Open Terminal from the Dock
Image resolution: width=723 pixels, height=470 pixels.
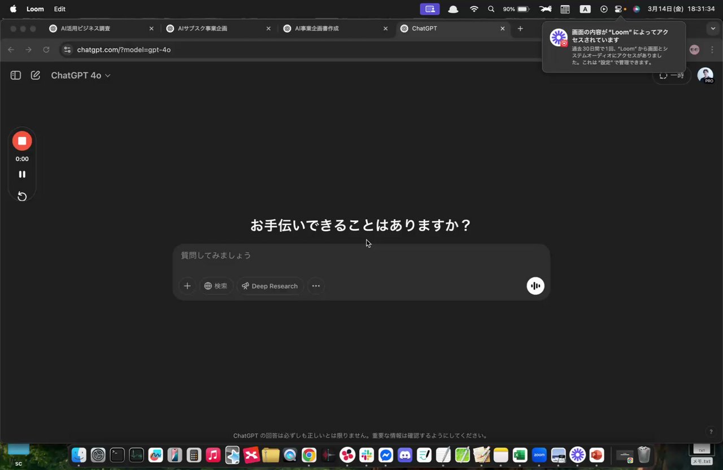click(x=117, y=455)
